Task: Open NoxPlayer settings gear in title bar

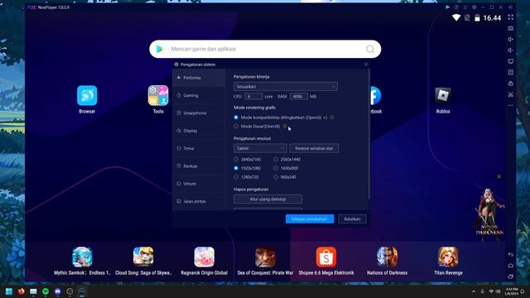Action: tap(475, 7)
